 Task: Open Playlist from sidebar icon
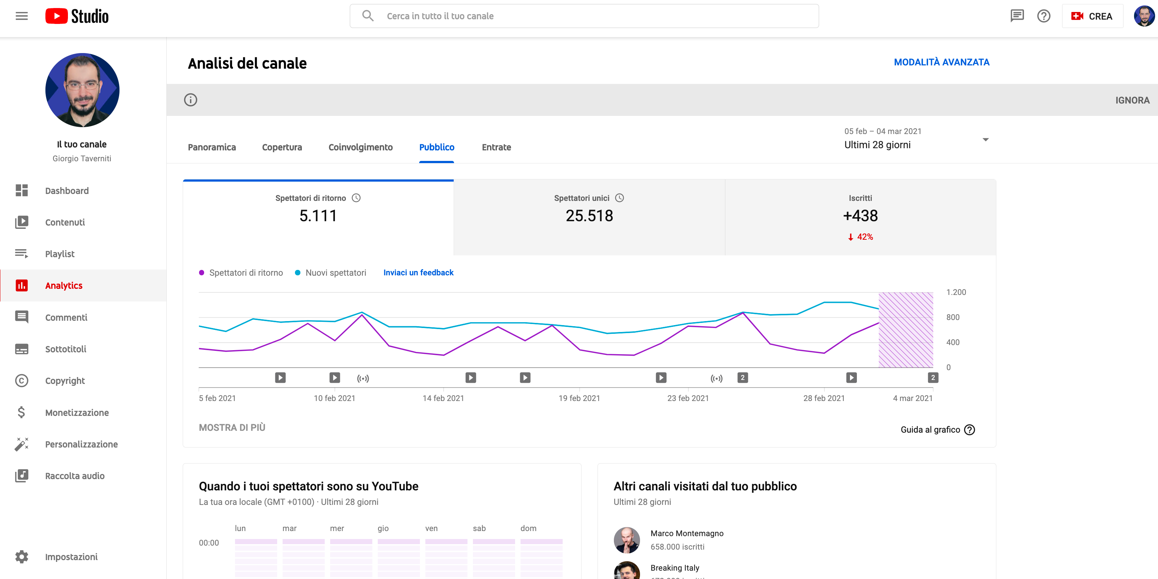click(x=21, y=254)
